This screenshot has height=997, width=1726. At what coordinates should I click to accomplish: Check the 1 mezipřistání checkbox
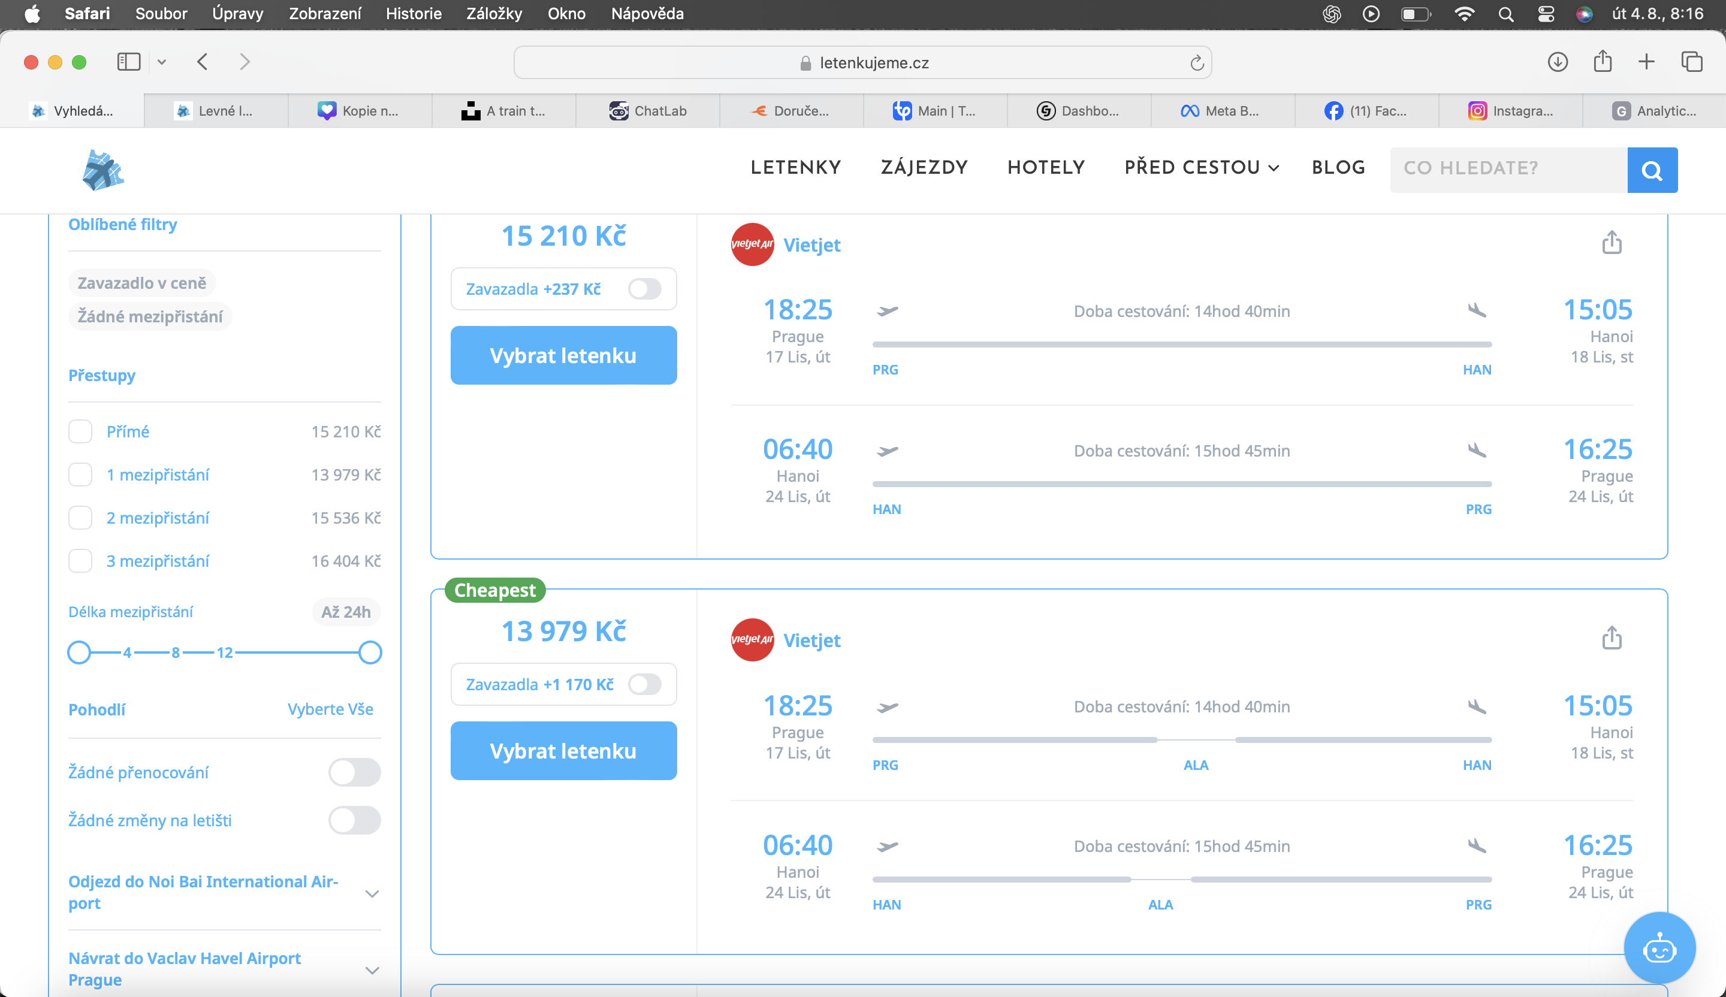[x=80, y=475]
